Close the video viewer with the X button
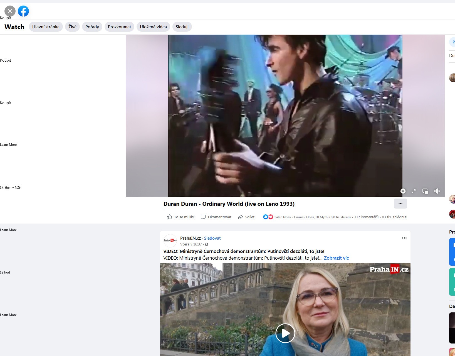 point(10,11)
